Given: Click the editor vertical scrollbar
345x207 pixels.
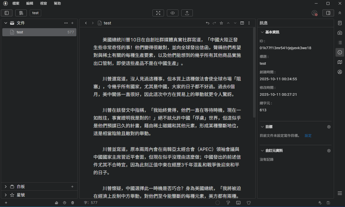Looking at the screenshot, I should coord(254,72).
